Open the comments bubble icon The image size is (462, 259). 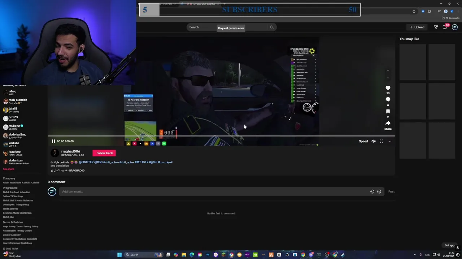(x=388, y=99)
